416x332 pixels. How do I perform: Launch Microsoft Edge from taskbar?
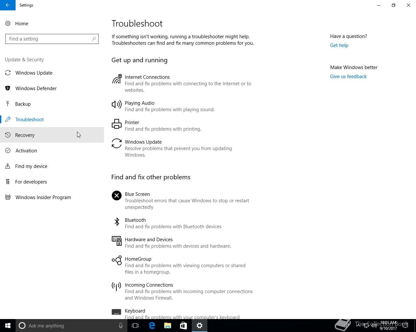(152, 326)
